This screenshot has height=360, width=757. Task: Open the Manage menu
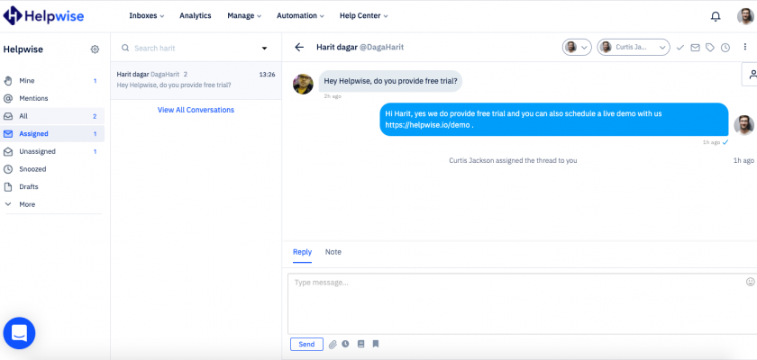[x=244, y=15]
